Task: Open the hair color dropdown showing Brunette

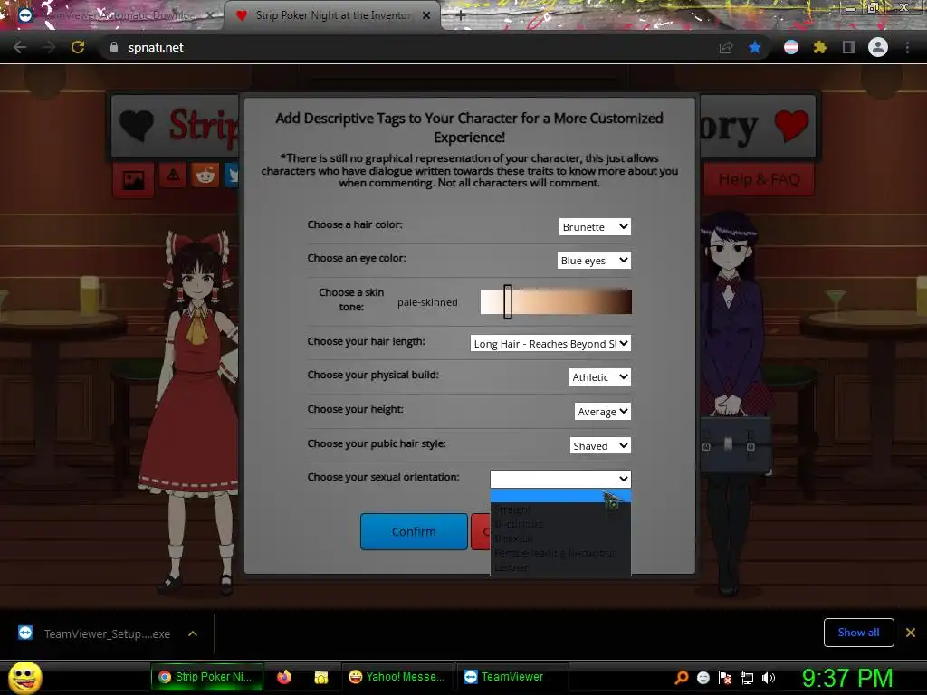Action: point(595,227)
